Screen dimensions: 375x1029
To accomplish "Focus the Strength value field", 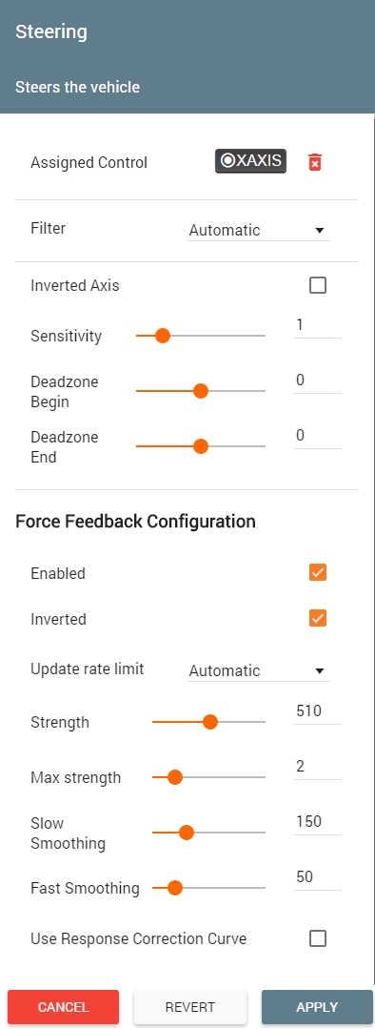I will point(317,711).
